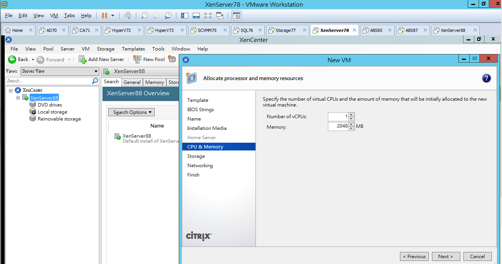This screenshot has height=264, width=502.
Task: Open the Views dropdown showing Server View
Action: click(60, 71)
